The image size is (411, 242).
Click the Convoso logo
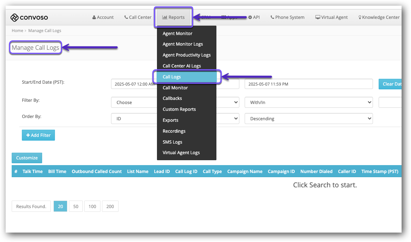point(29,18)
